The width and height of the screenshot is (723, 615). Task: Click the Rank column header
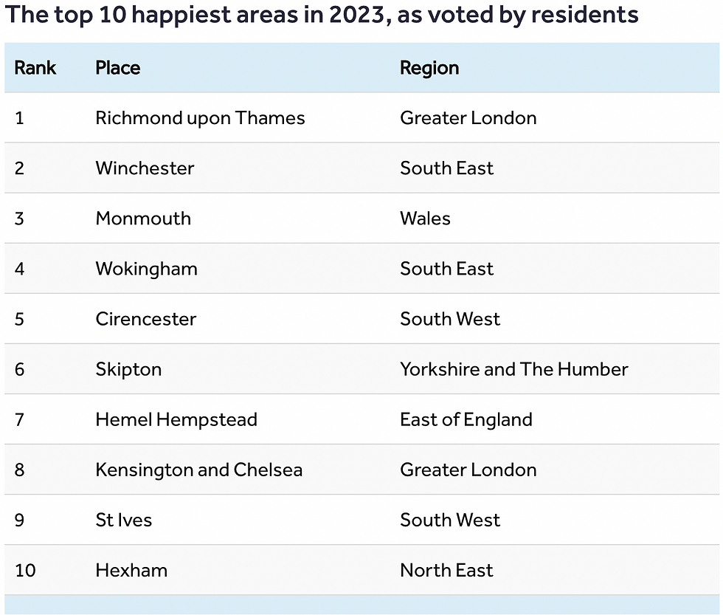click(x=35, y=68)
